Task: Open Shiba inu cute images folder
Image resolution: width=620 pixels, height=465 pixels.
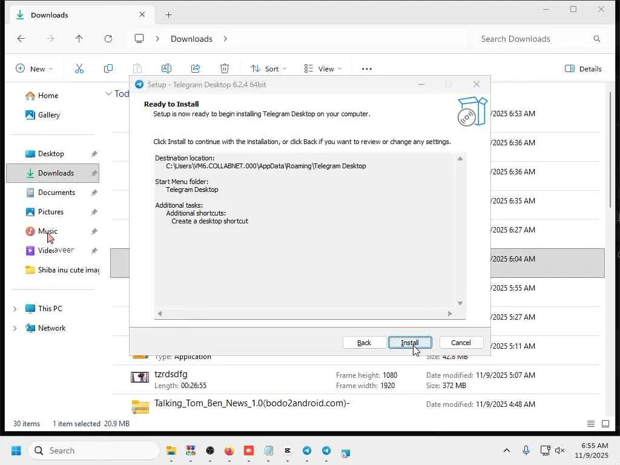Action: pos(62,270)
